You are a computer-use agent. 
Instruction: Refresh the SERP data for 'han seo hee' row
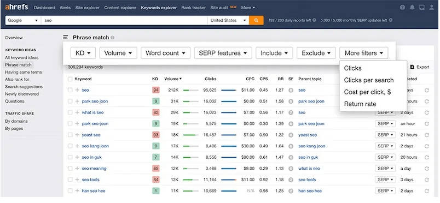point(427,191)
